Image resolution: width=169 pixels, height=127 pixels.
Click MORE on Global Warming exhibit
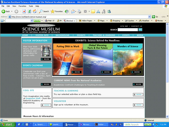coord(106,72)
